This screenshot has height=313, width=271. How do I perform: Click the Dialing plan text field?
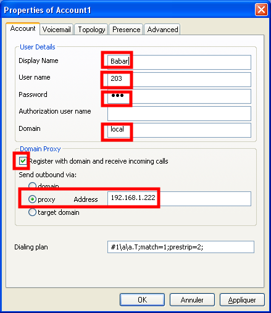(181, 247)
